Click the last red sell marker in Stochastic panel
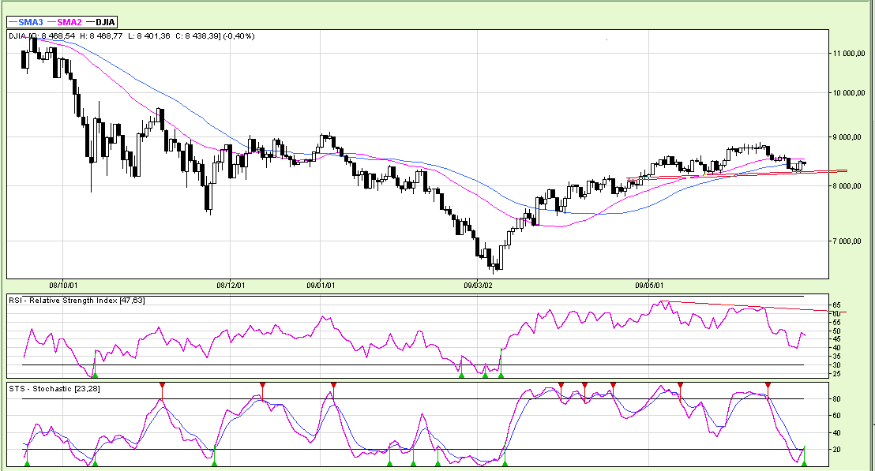The width and height of the screenshot is (875, 471). coord(768,386)
